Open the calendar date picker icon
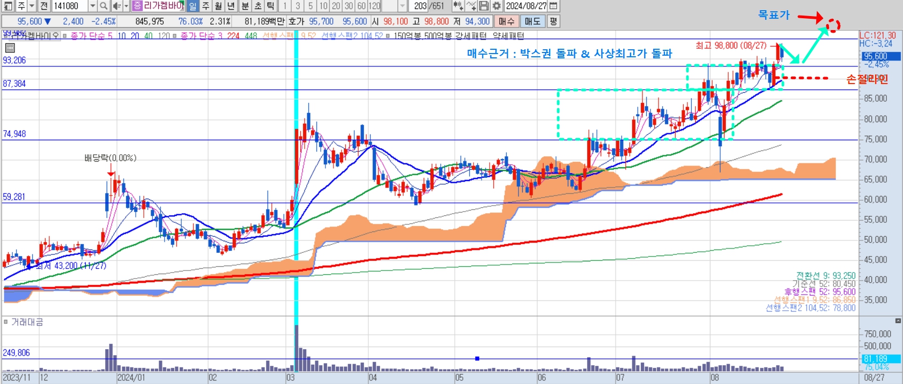The width and height of the screenshot is (903, 384). point(553,6)
